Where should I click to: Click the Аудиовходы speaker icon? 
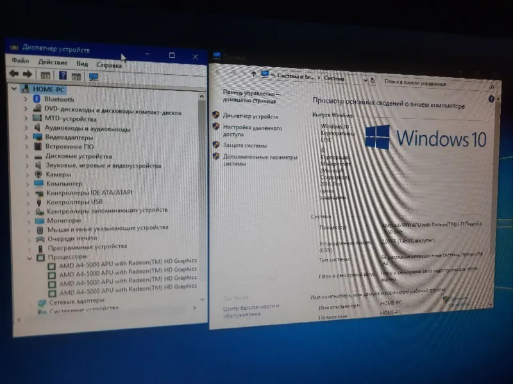click(x=38, y=127)
